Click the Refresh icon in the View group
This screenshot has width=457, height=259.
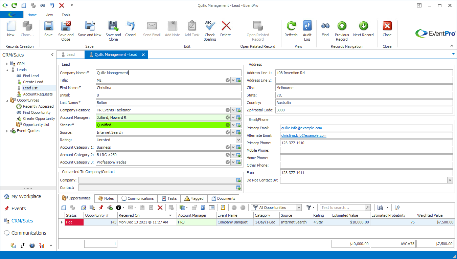[x=291, y=26]
